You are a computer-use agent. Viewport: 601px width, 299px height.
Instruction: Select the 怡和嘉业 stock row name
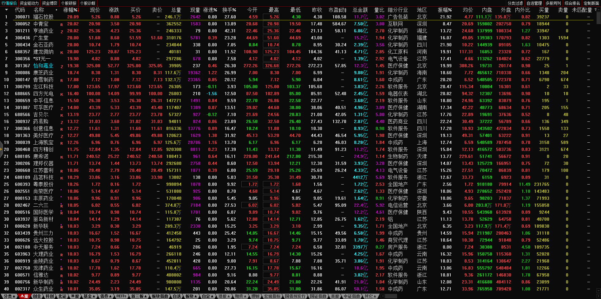tap(43, 66)
